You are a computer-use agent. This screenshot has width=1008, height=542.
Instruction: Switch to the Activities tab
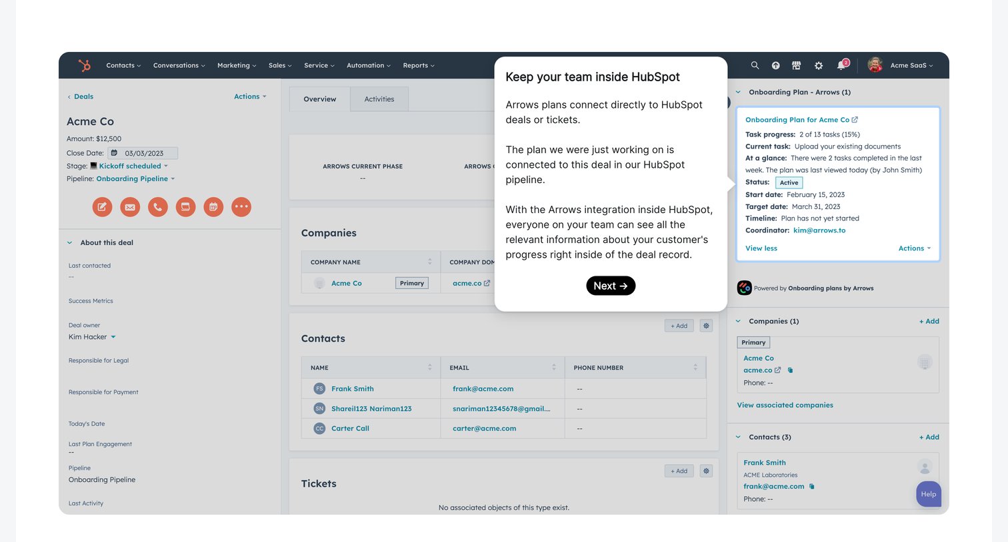[x=379, y=99]
